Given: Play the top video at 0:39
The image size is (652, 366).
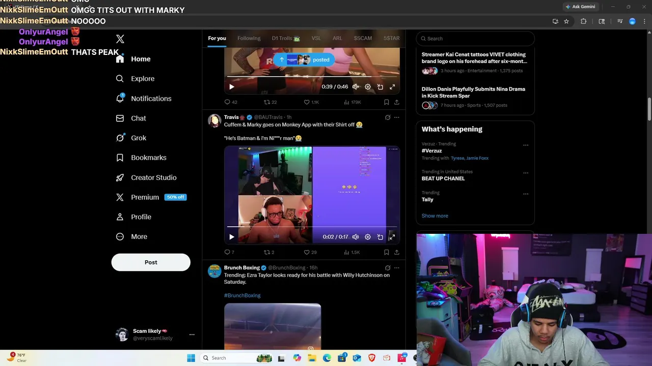Looking at the screenshot, I should point(232,87).
